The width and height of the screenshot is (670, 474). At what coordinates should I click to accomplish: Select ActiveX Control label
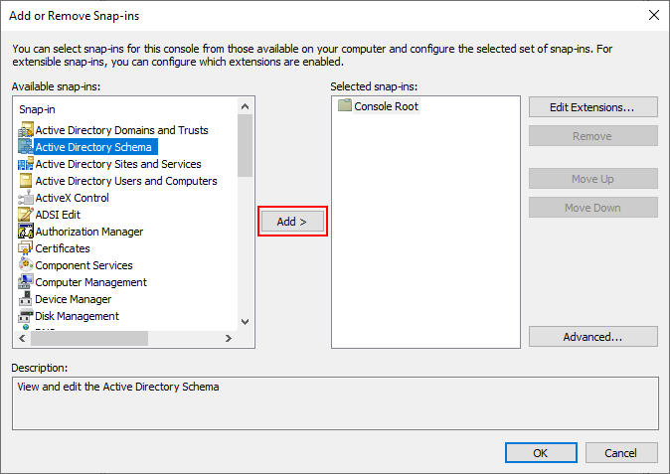[x=73, y=198]
